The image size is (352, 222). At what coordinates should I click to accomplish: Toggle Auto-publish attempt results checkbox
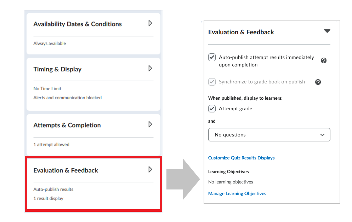212,57
